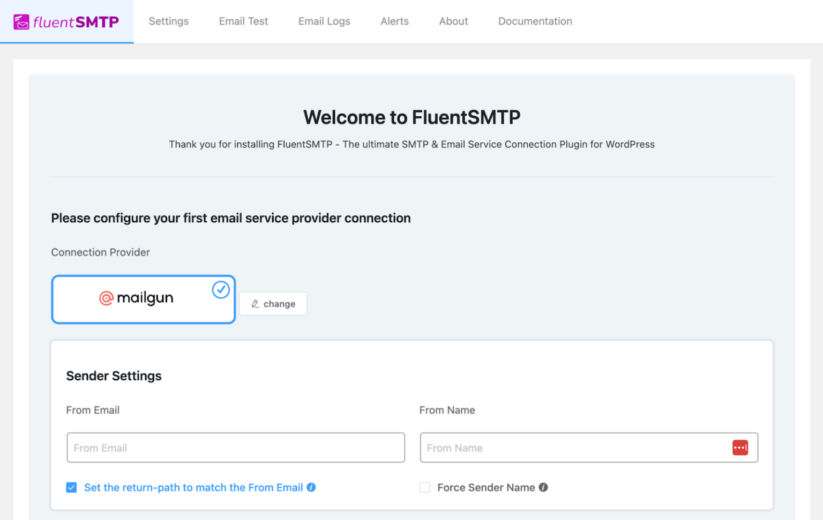The image size is (823, 520).
Task: Click the blue checkmark on the Mailgun card
Action: [x=221, y=290]
